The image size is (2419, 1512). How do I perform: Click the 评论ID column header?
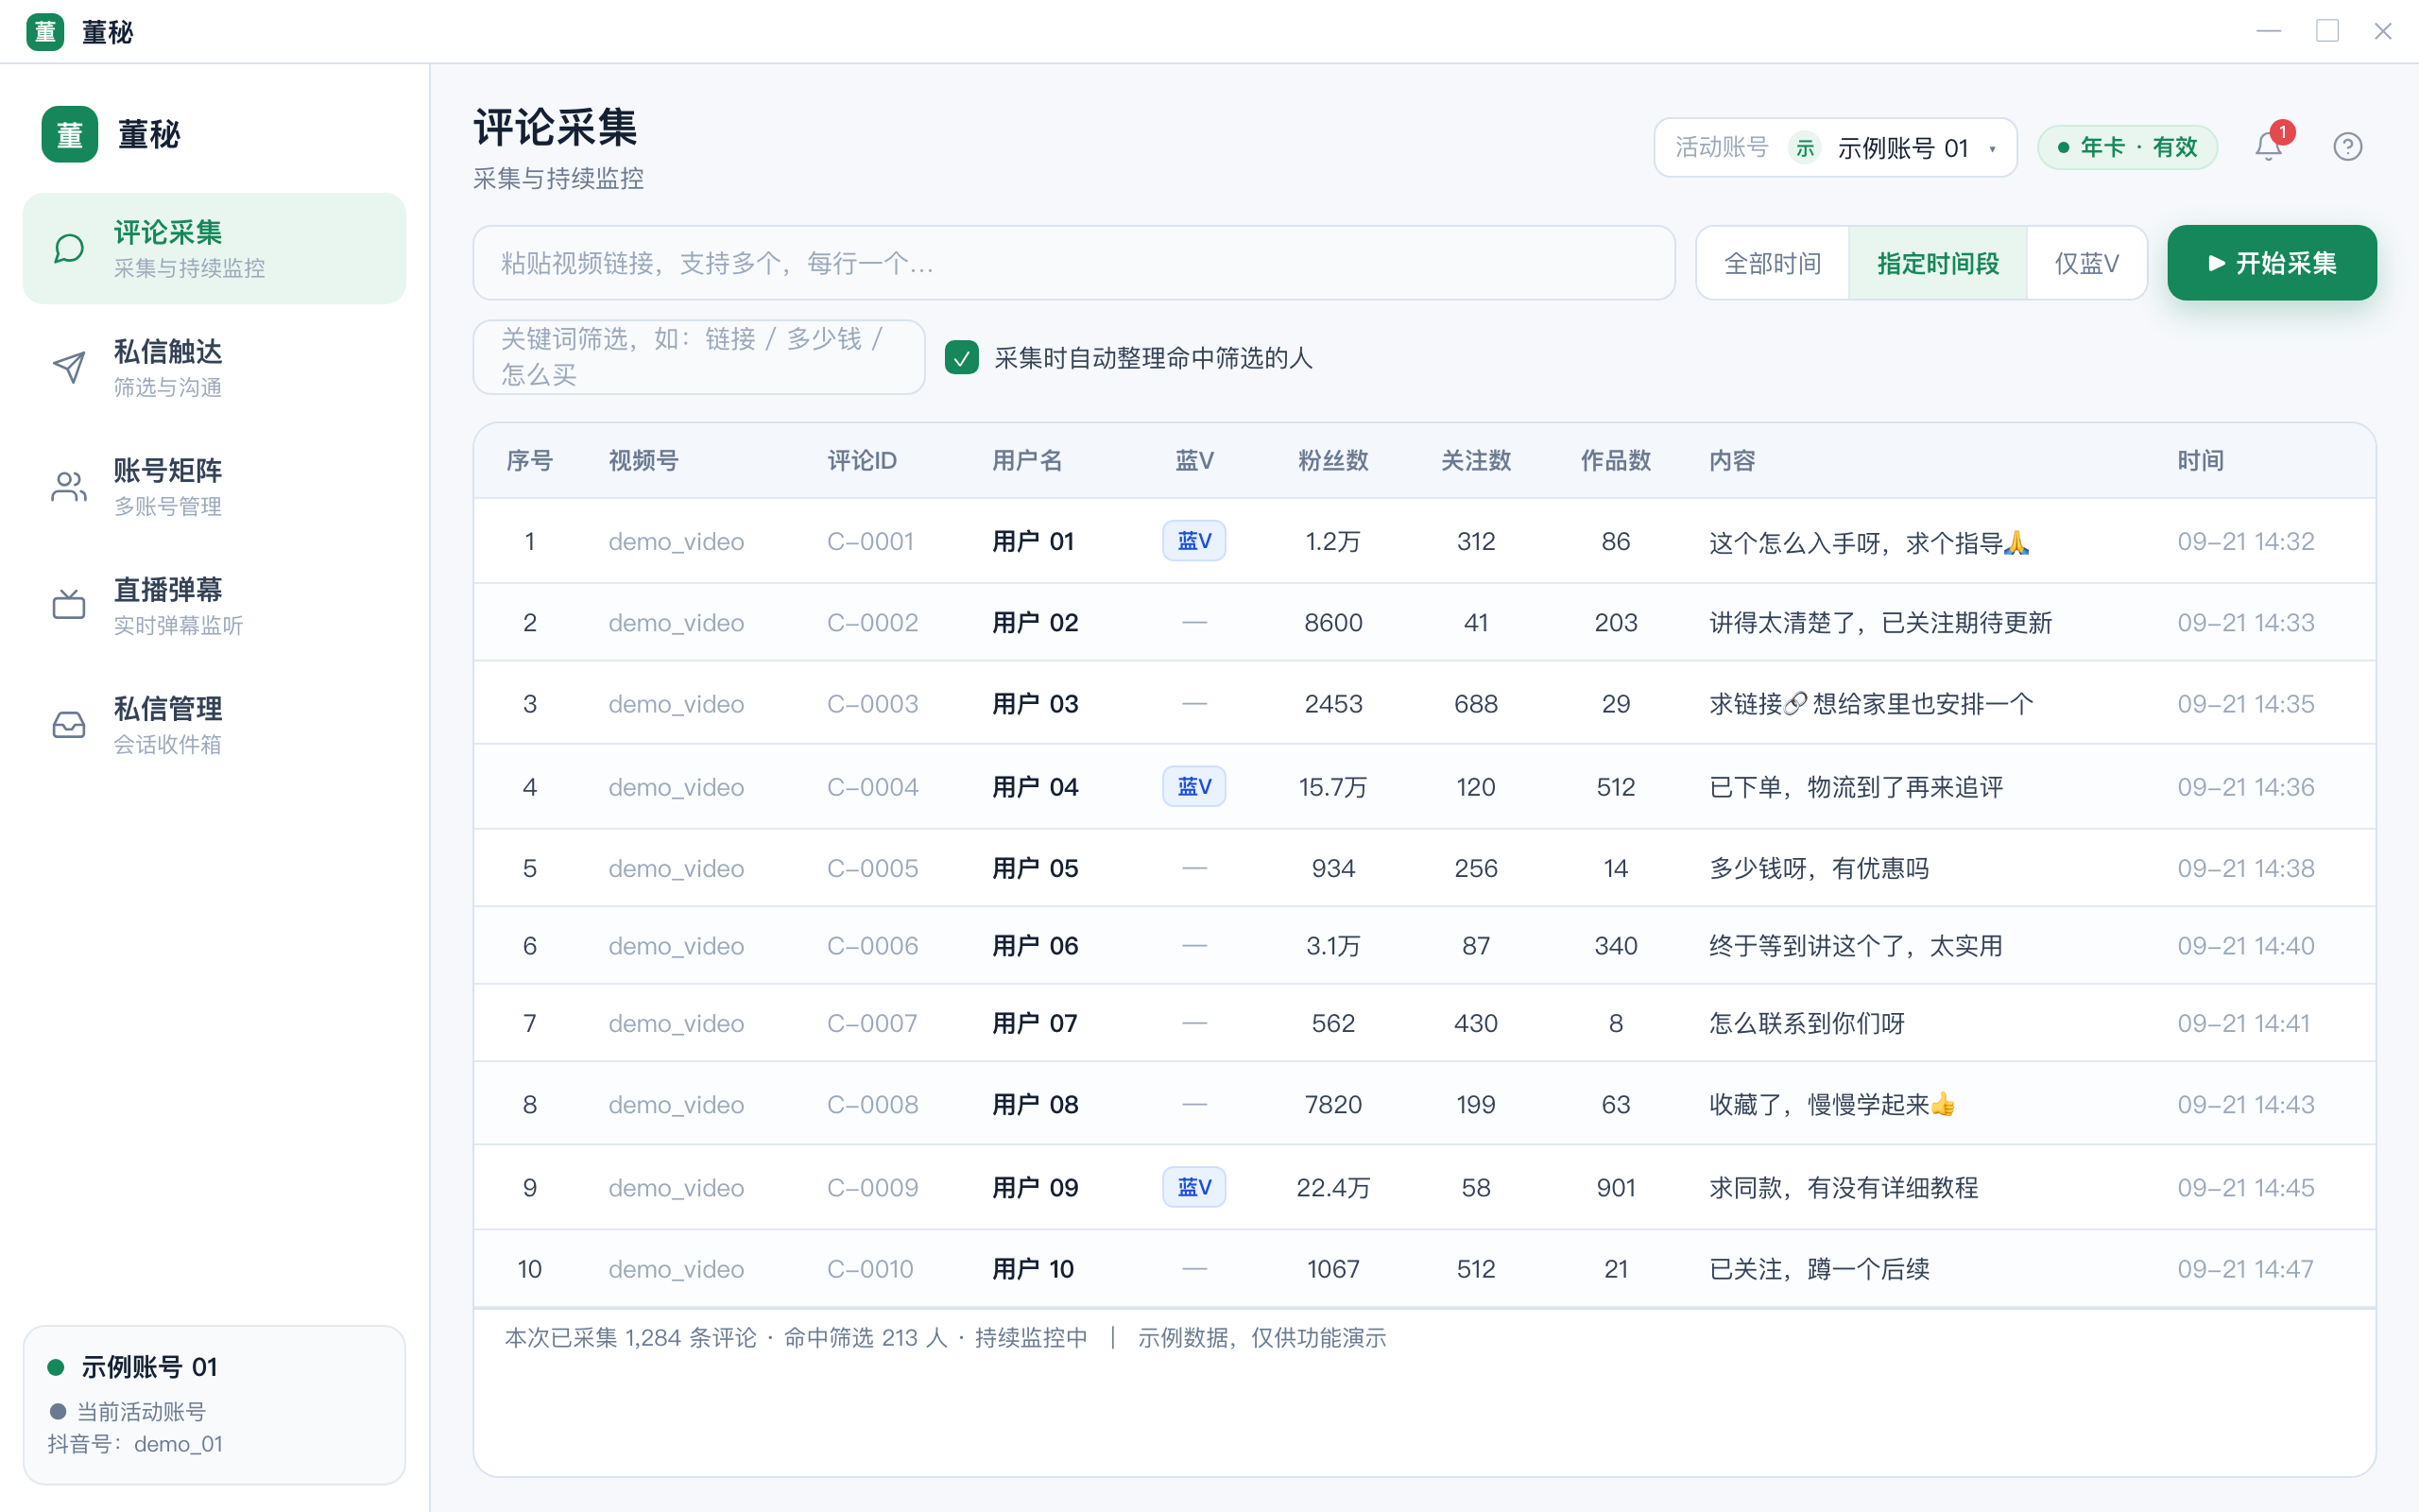click(x=862, y=461)
